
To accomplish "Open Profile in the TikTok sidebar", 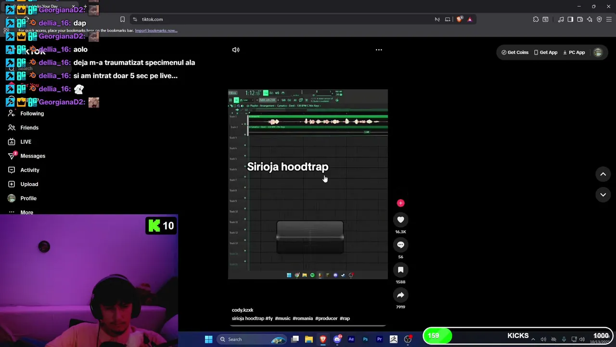I will tap(22, 198).
